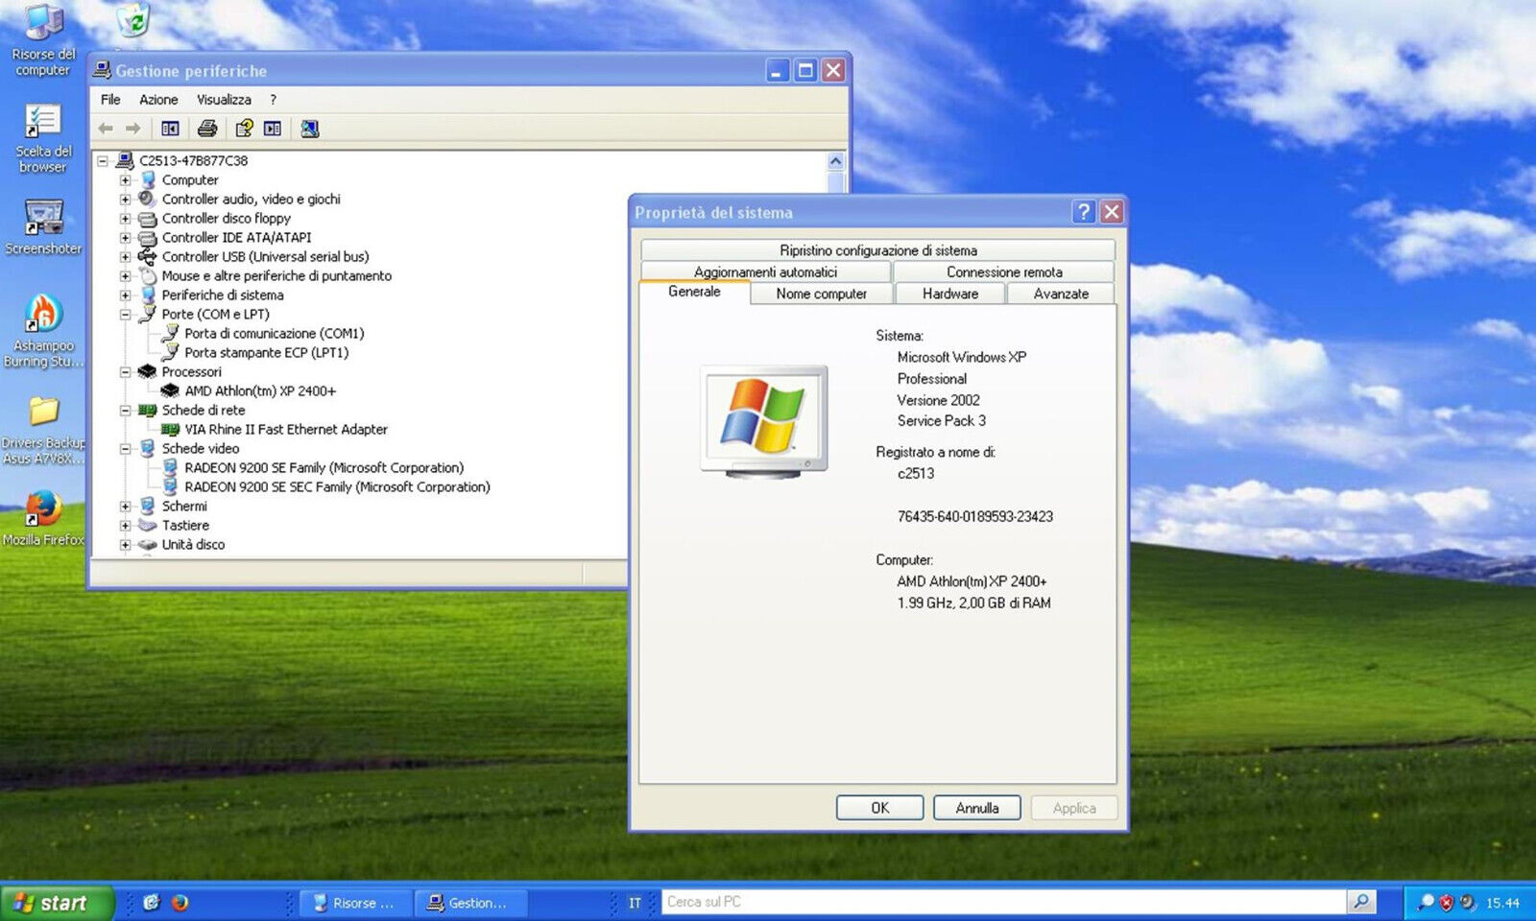Switch to Nome computer tab

click(821, 294)
